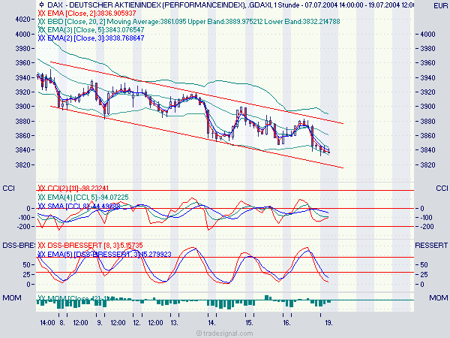Click the 4020 price axis label
The width and height of the screenshot is (450, 338).
click(x=23, y=20)
